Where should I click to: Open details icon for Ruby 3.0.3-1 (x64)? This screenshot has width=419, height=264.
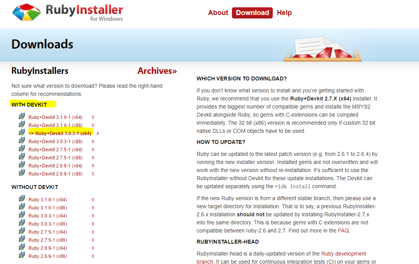(93, 216)
